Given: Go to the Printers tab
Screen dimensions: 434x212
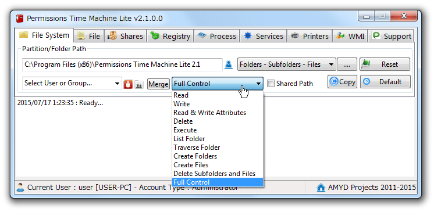Looking at the screenshot, I should (x=310, y=36).
